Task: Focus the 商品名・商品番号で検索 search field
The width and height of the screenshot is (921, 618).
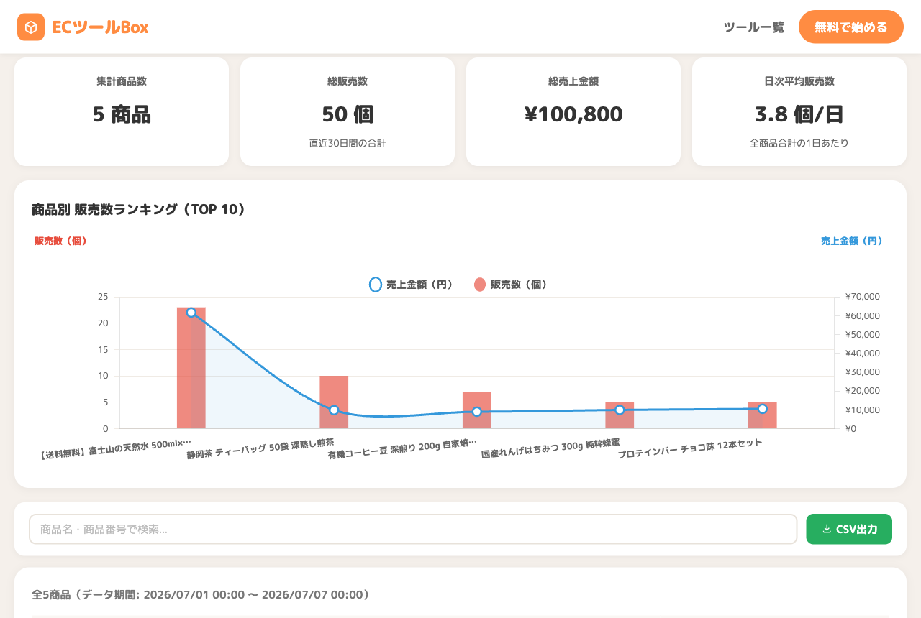Action: pyautogui.click(x=413, y=529)
